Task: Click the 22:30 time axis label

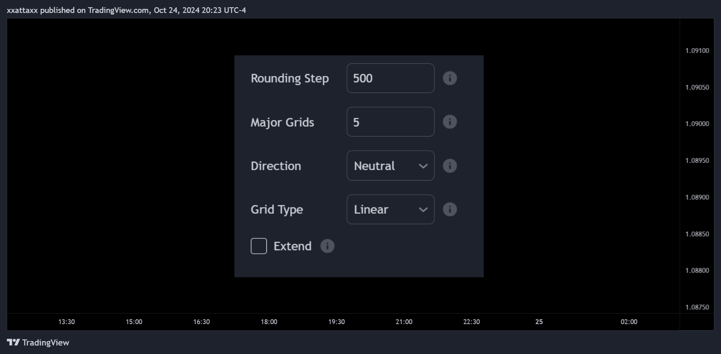Action: point(472,322)
